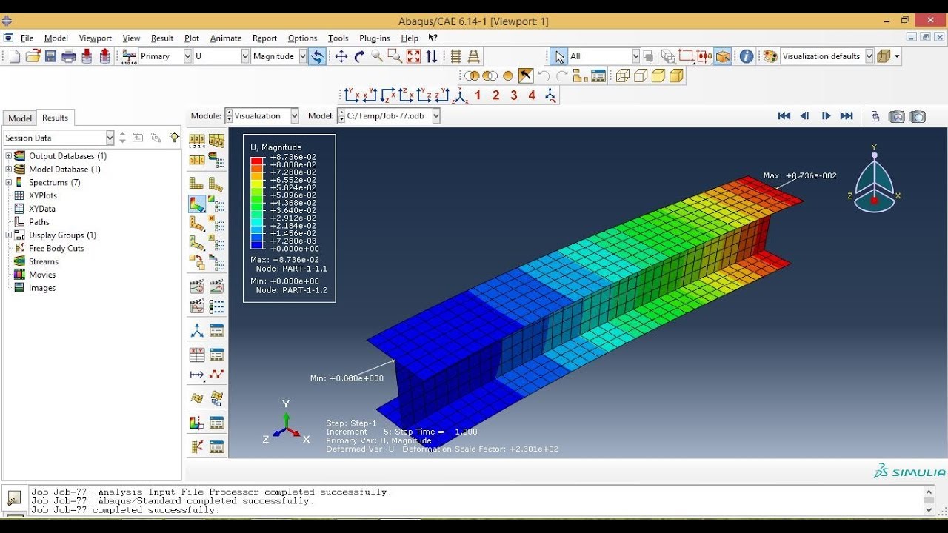Open the Viewport menu
This screenshot has width=948, height=533.
coord(95,38)
